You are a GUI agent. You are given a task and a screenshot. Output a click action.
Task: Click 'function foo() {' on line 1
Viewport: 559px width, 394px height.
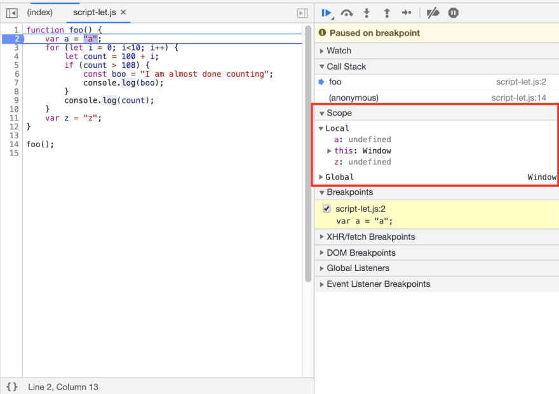tap(64, 30)
